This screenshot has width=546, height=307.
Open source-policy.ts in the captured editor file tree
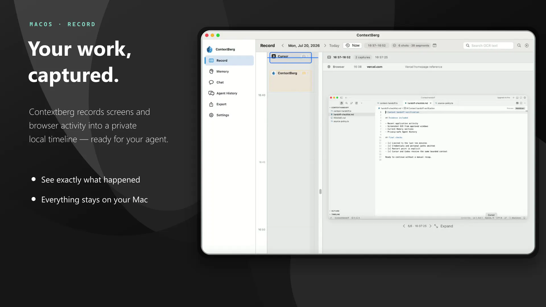pos(341,121)
